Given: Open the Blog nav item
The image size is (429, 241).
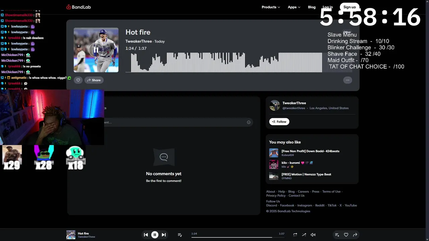Looking at the screenshot, I should [x=312, y=7].
